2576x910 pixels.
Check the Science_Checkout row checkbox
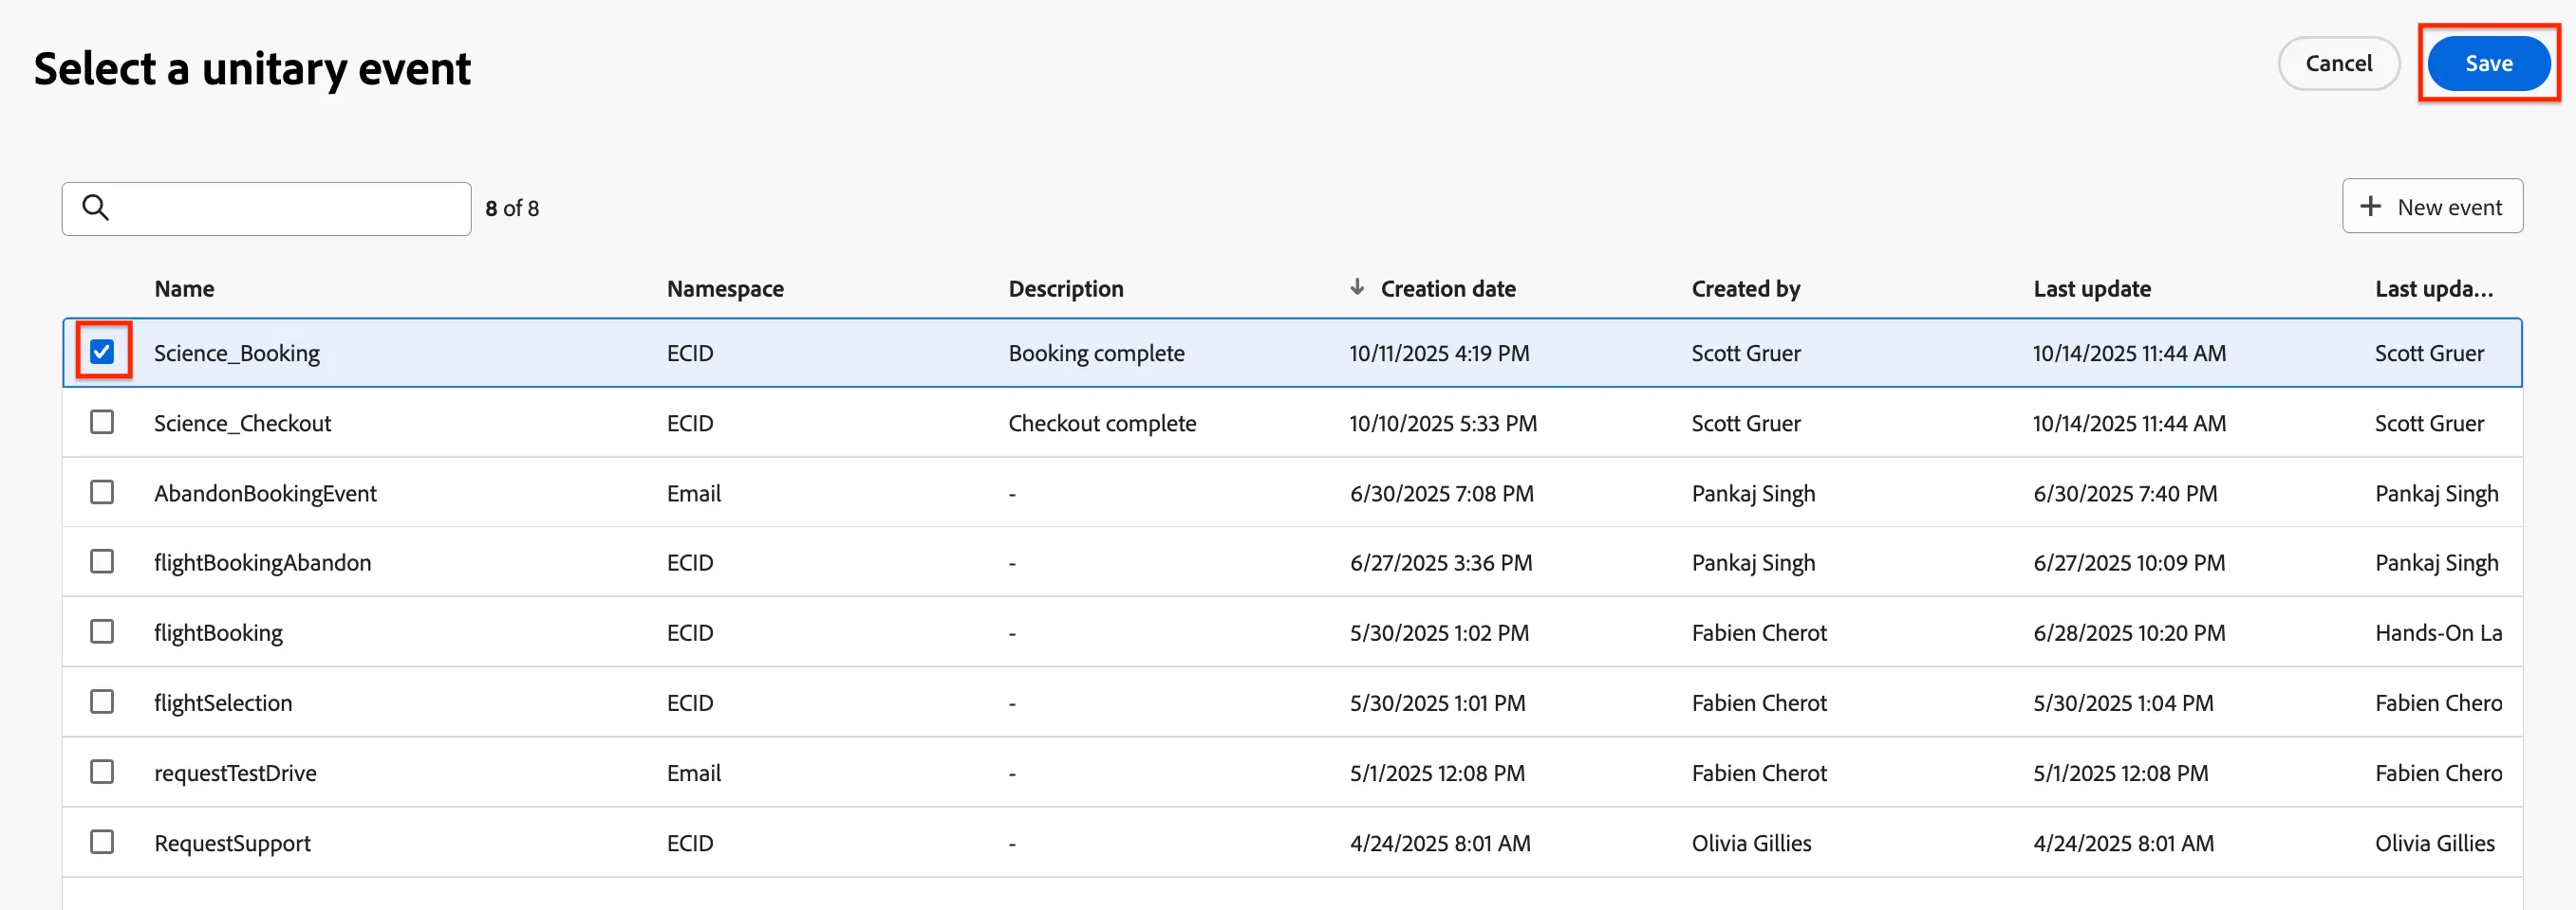point(102,422)
